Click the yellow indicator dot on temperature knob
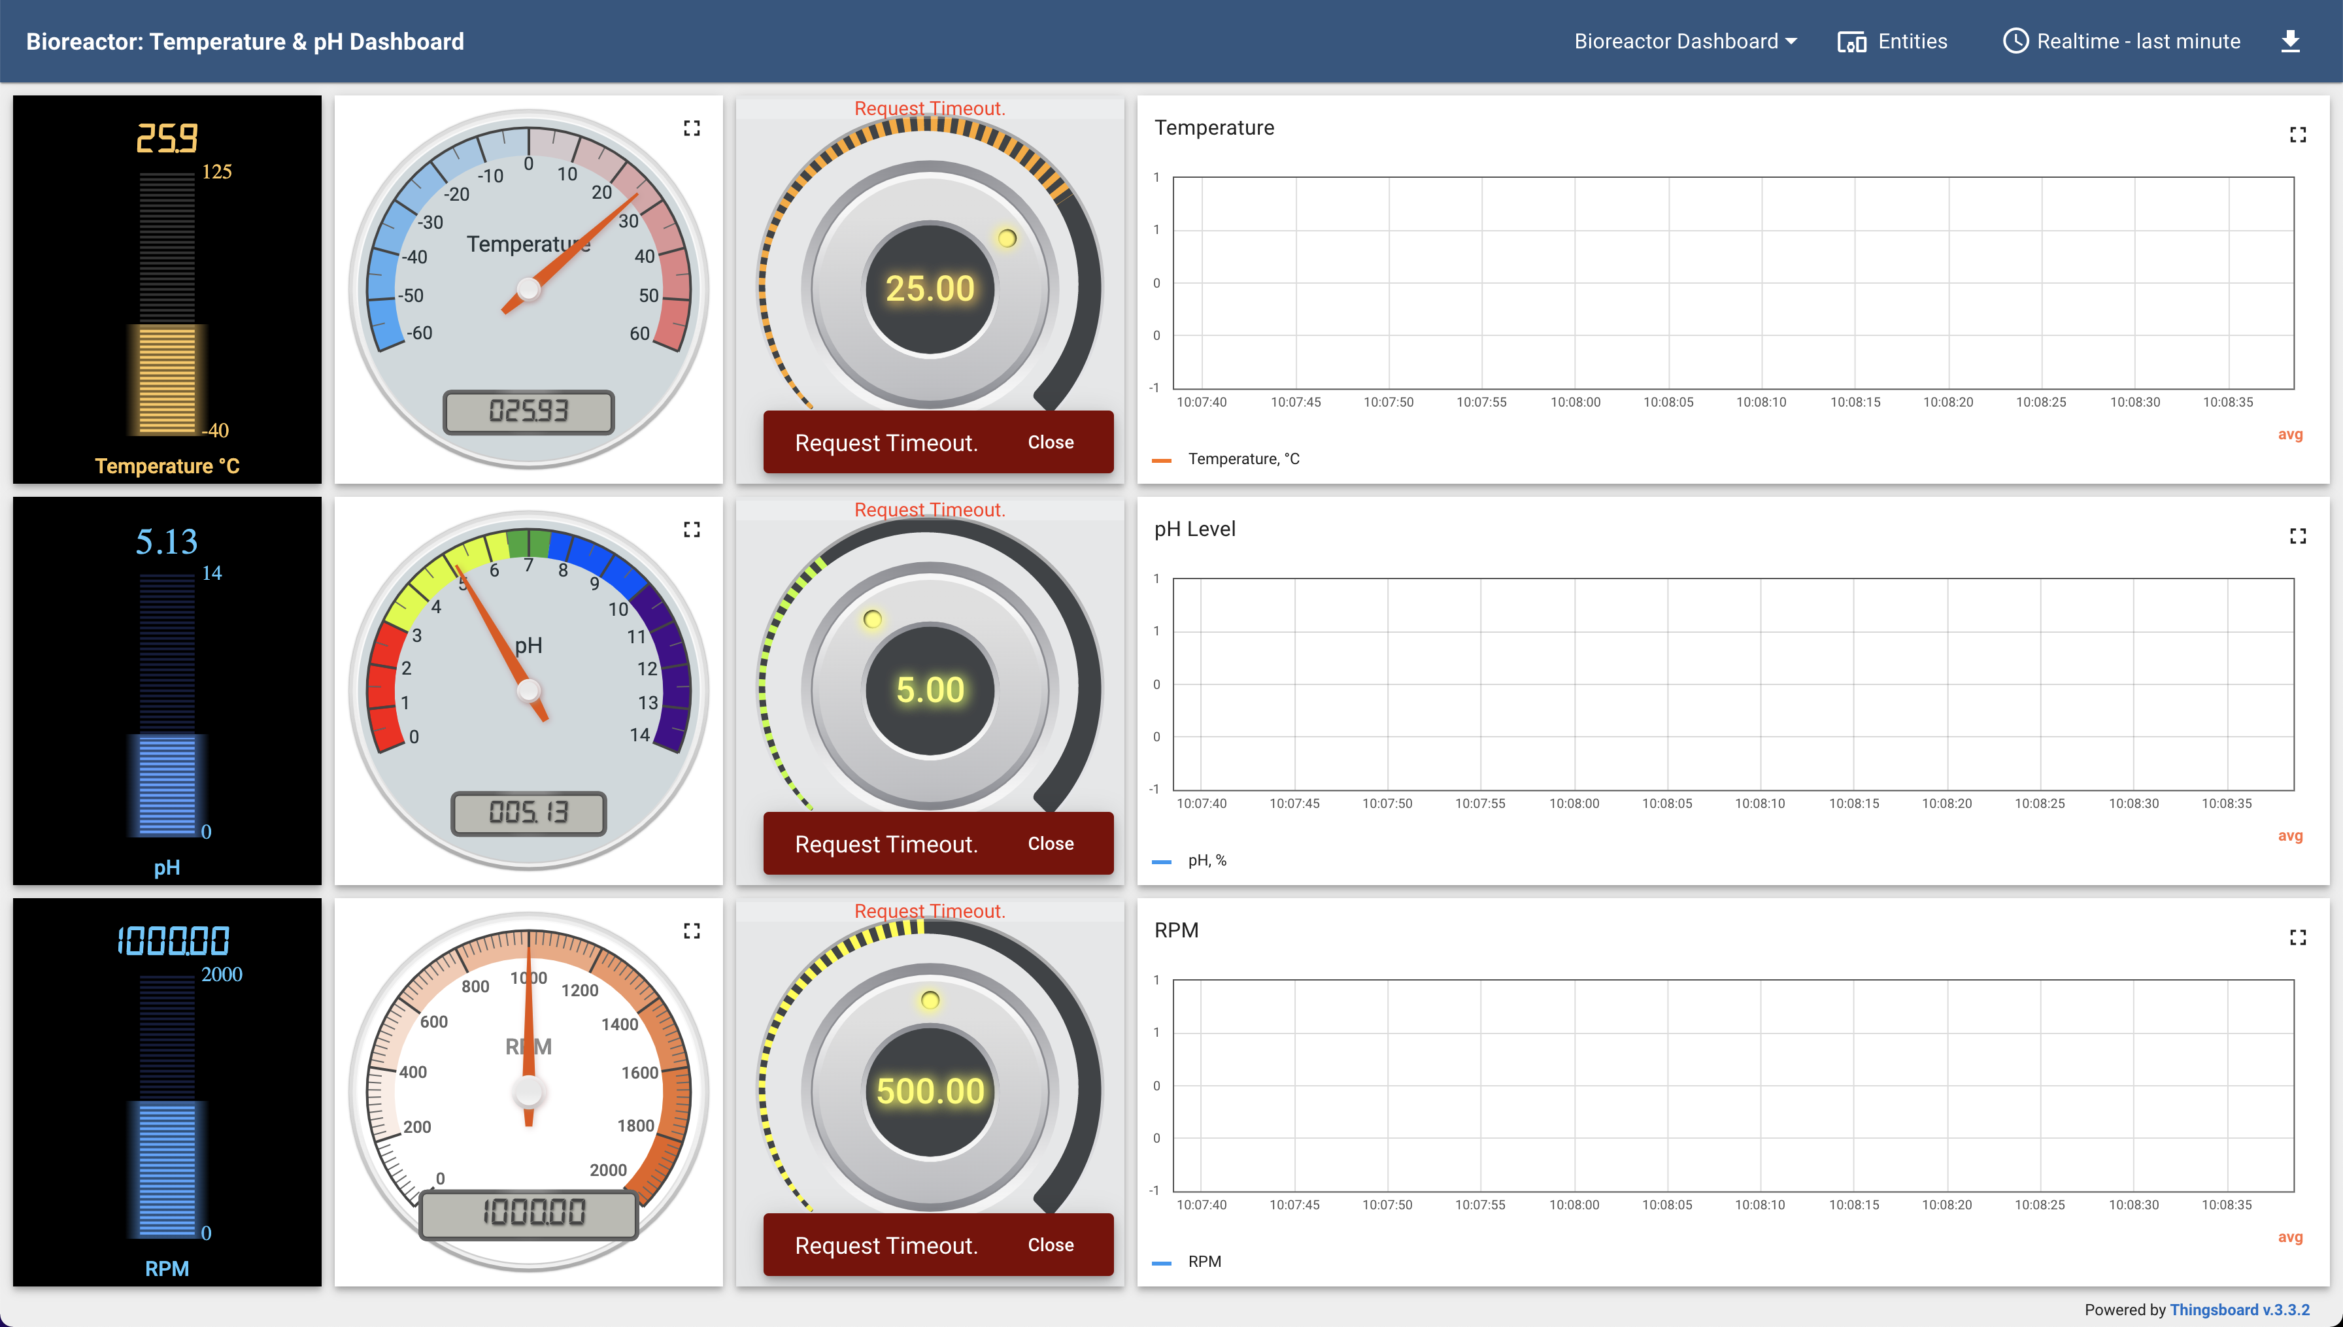Screen dimensions: 2343x1327 click(x=1006, y=239)
